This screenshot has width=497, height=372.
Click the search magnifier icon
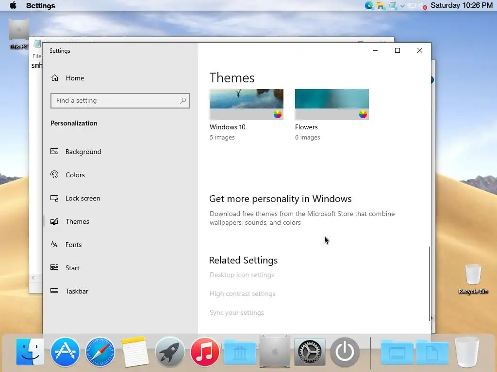click(183, 101)
